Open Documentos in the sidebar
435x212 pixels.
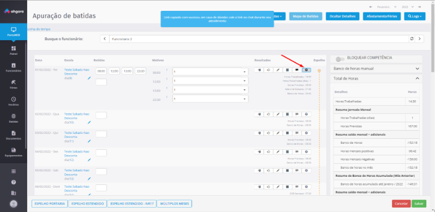[14, 136]
